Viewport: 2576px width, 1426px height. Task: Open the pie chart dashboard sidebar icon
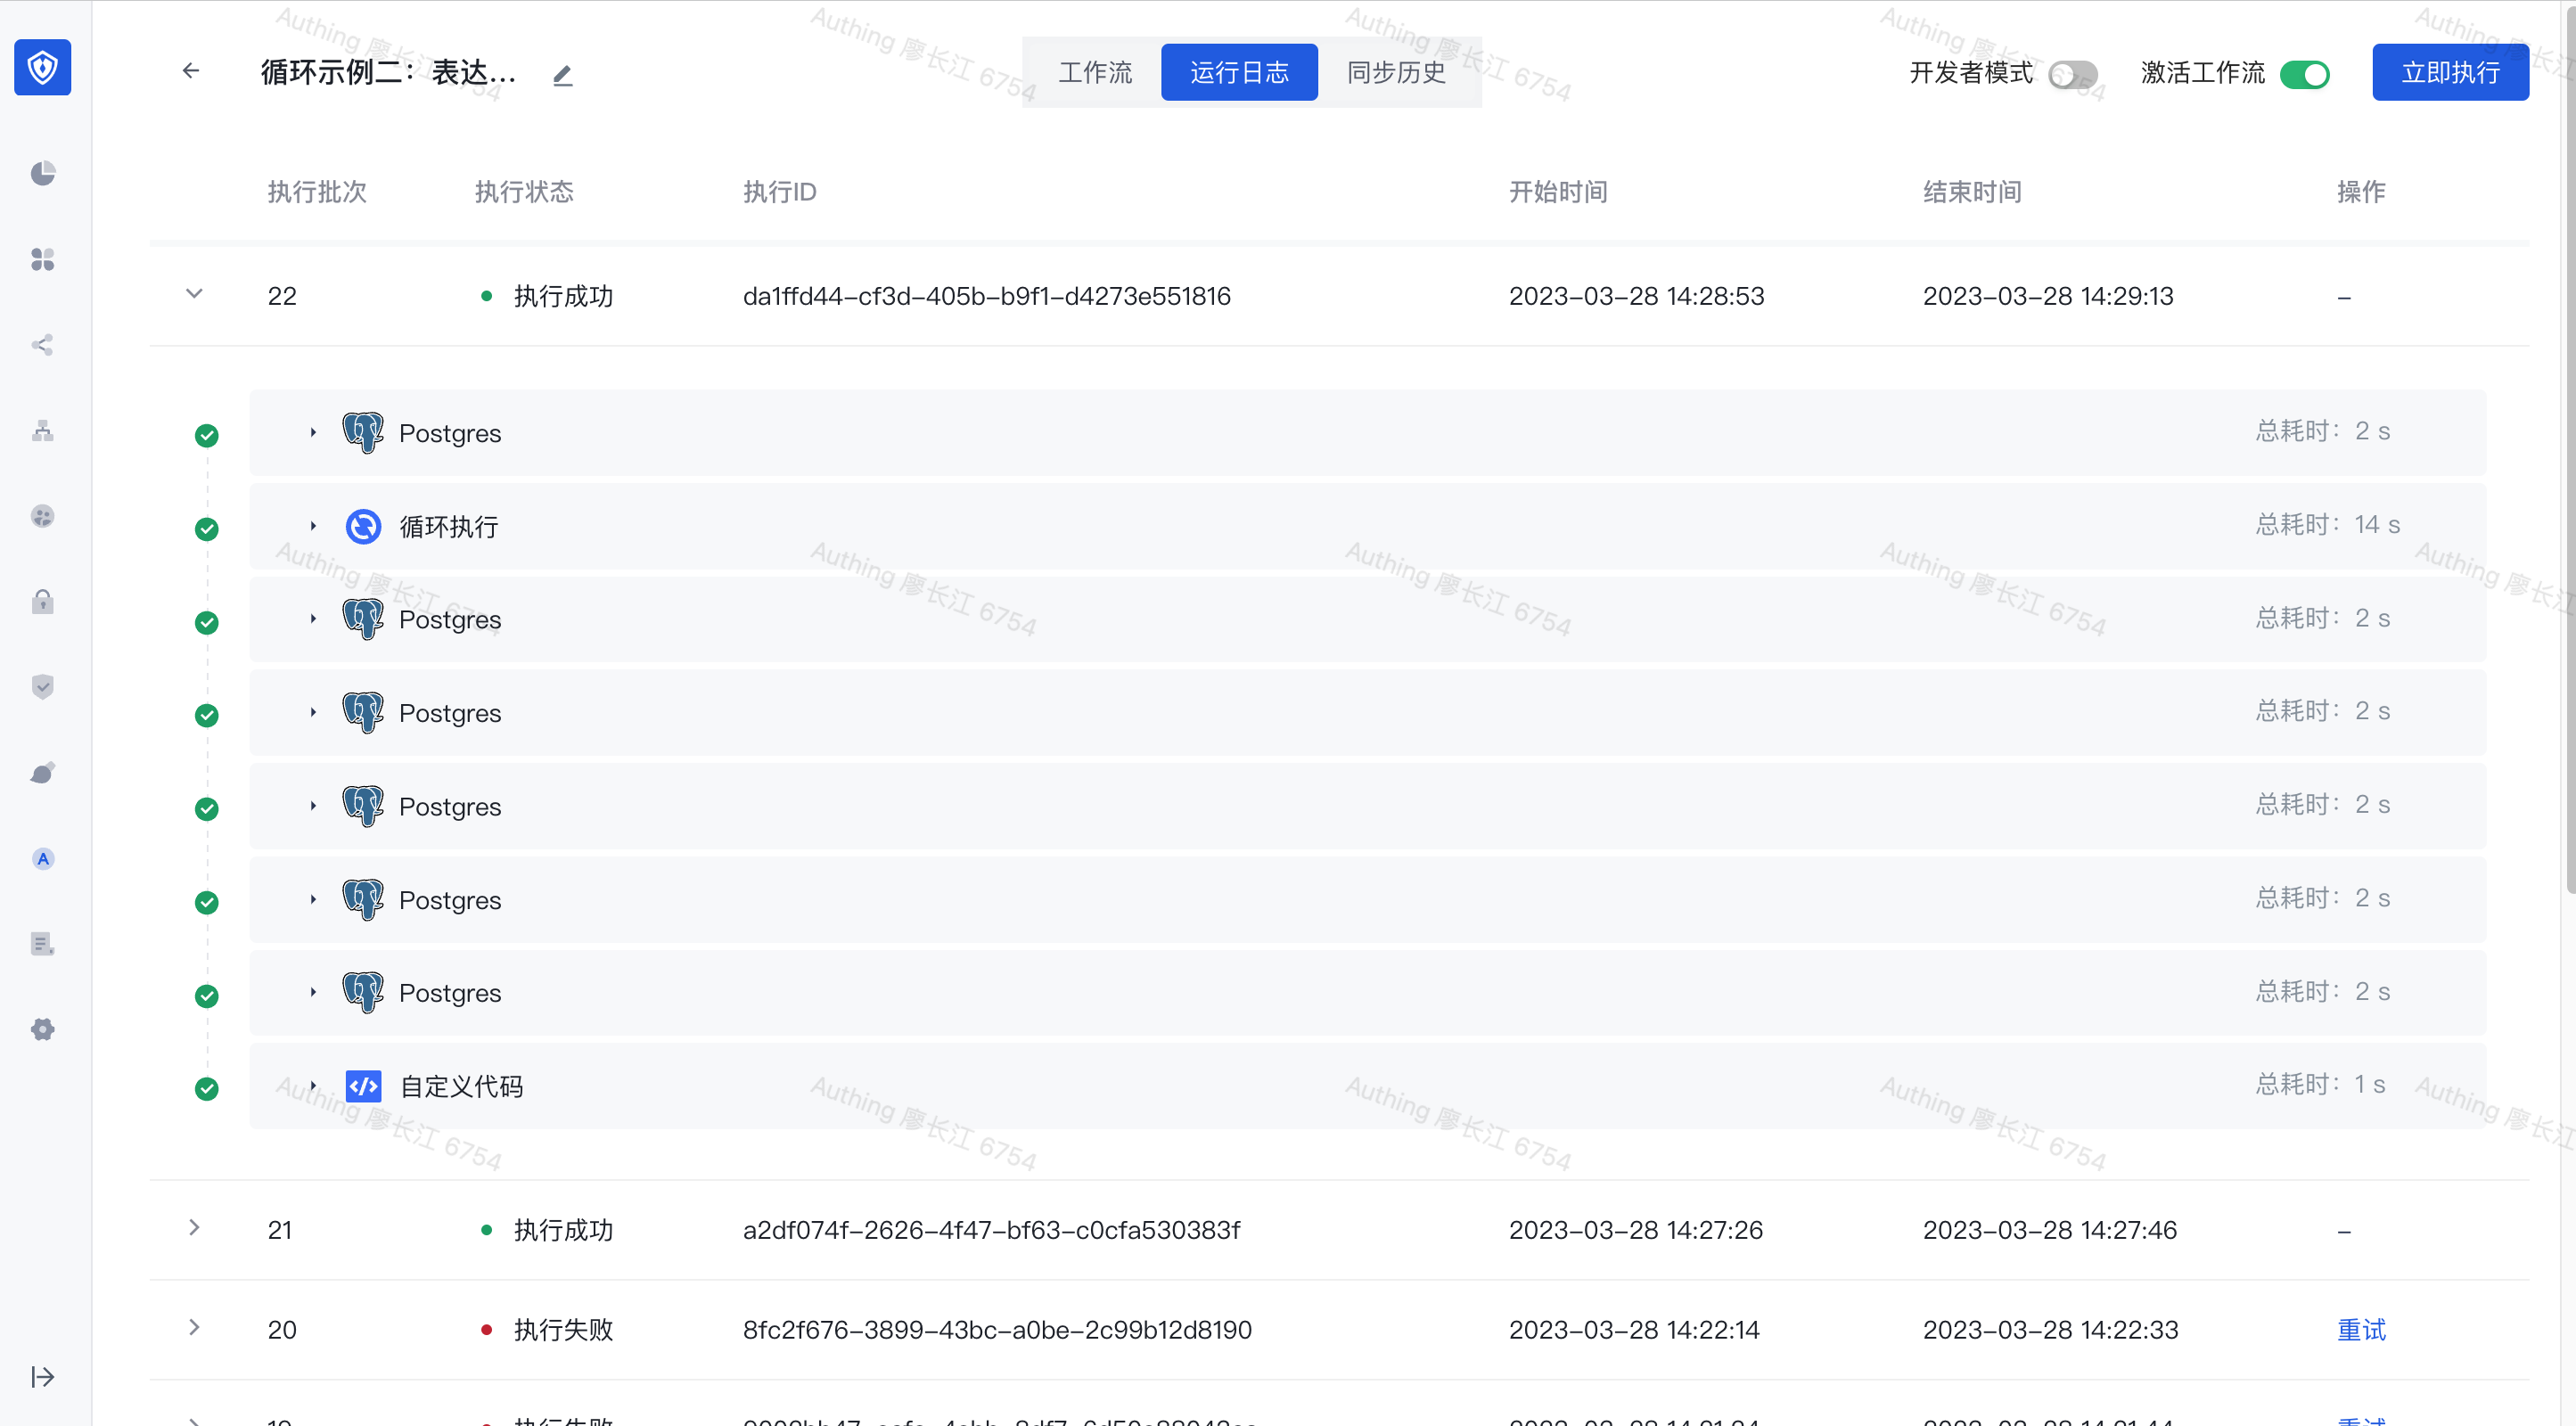click(42, 173)
